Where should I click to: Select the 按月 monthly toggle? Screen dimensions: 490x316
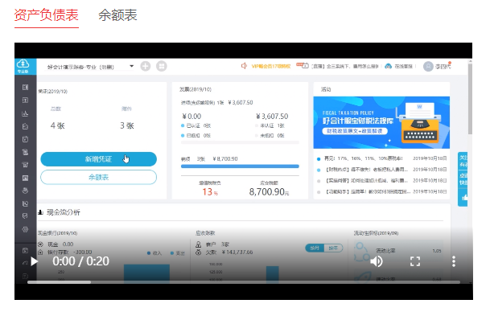315,248
